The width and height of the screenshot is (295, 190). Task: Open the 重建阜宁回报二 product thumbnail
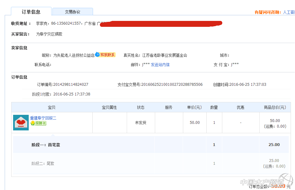[x=21, y=123]
